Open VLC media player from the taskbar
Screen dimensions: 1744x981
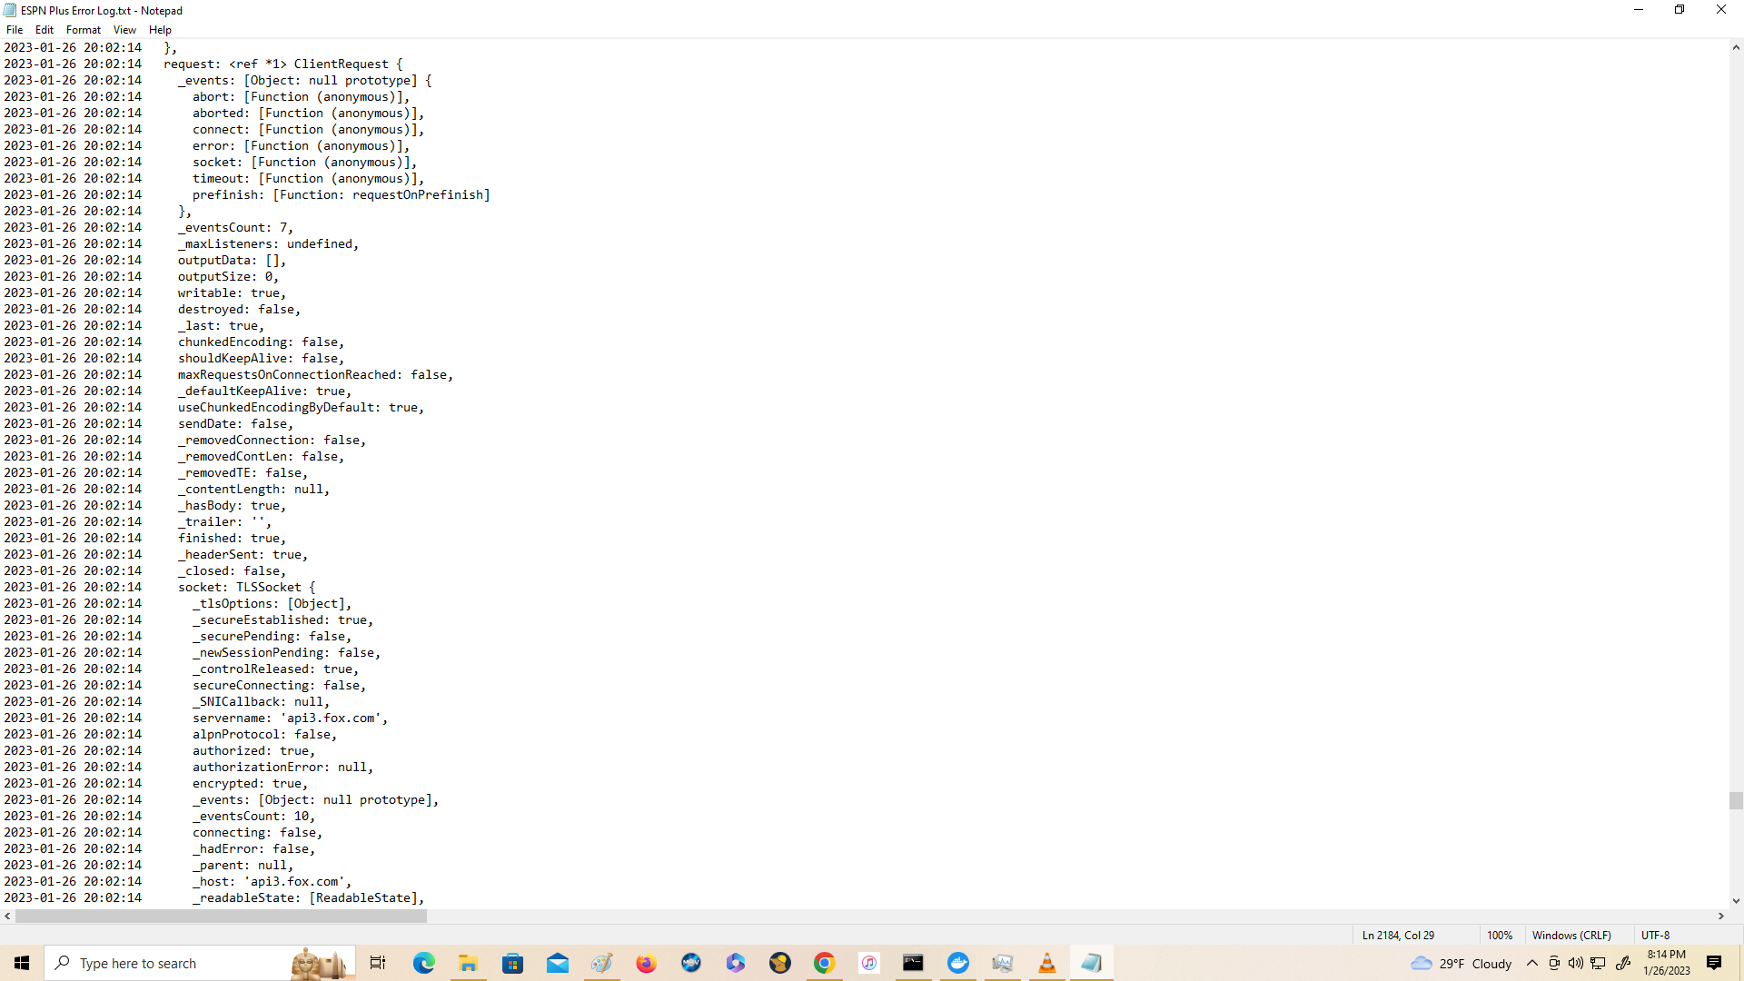pos(1046,963)
